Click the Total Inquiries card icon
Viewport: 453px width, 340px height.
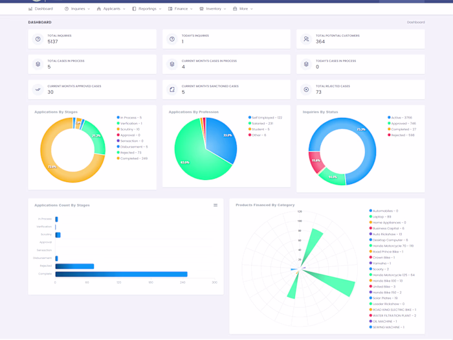point(38,39)
